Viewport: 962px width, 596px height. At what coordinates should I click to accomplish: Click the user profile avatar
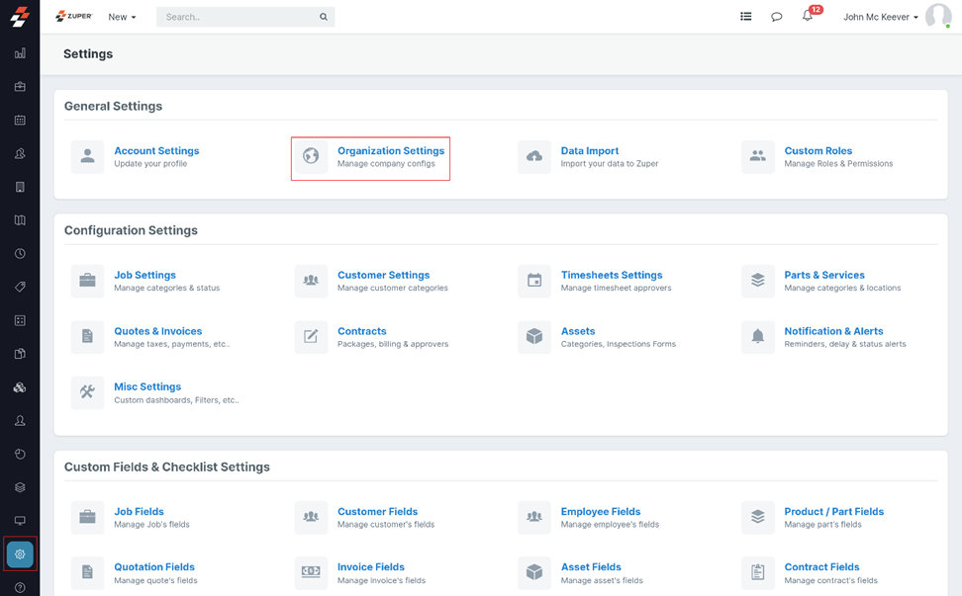coord(937,17)
